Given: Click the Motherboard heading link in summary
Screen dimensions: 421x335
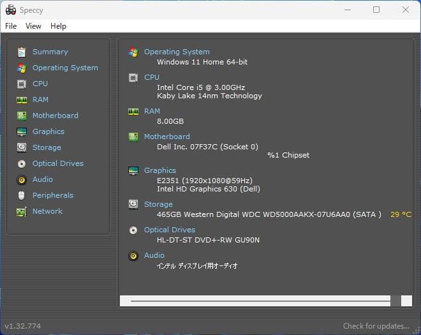Looking at the screenshot, I should coord(167,137).
